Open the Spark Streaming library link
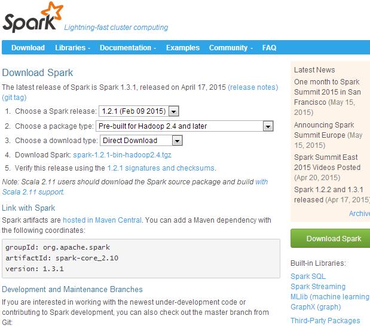370x328 pixels. tap(318, 287)
